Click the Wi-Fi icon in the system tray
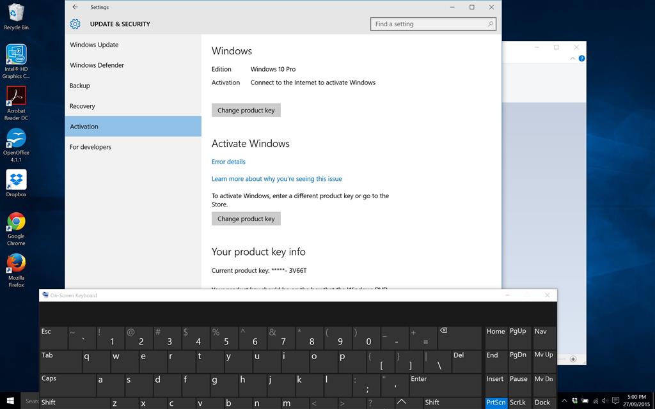This screenshot has width=655, height=409. tap(595, 401)
